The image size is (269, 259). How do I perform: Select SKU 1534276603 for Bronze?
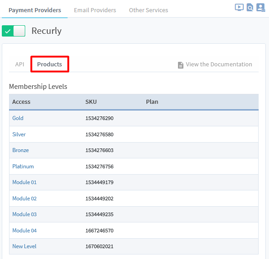point(100,150)
